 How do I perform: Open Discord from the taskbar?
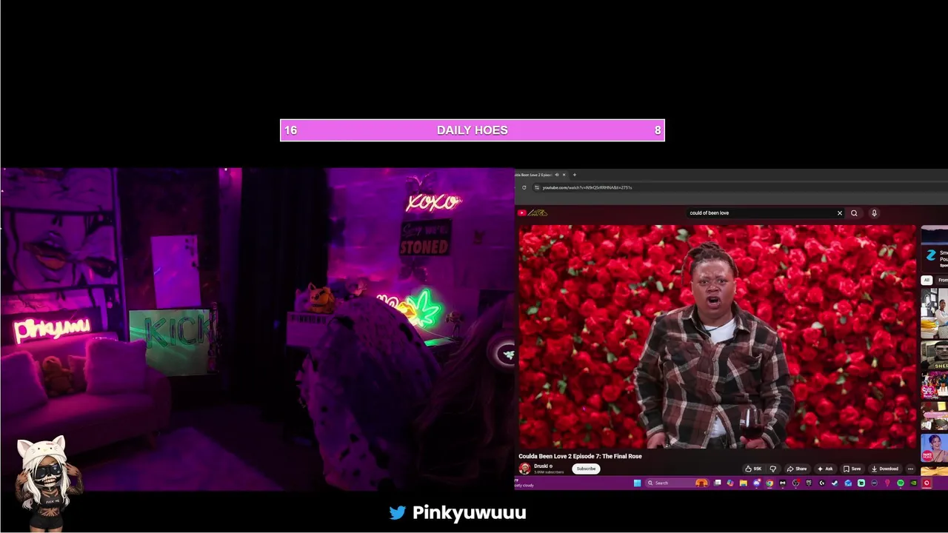coord(757,483)
